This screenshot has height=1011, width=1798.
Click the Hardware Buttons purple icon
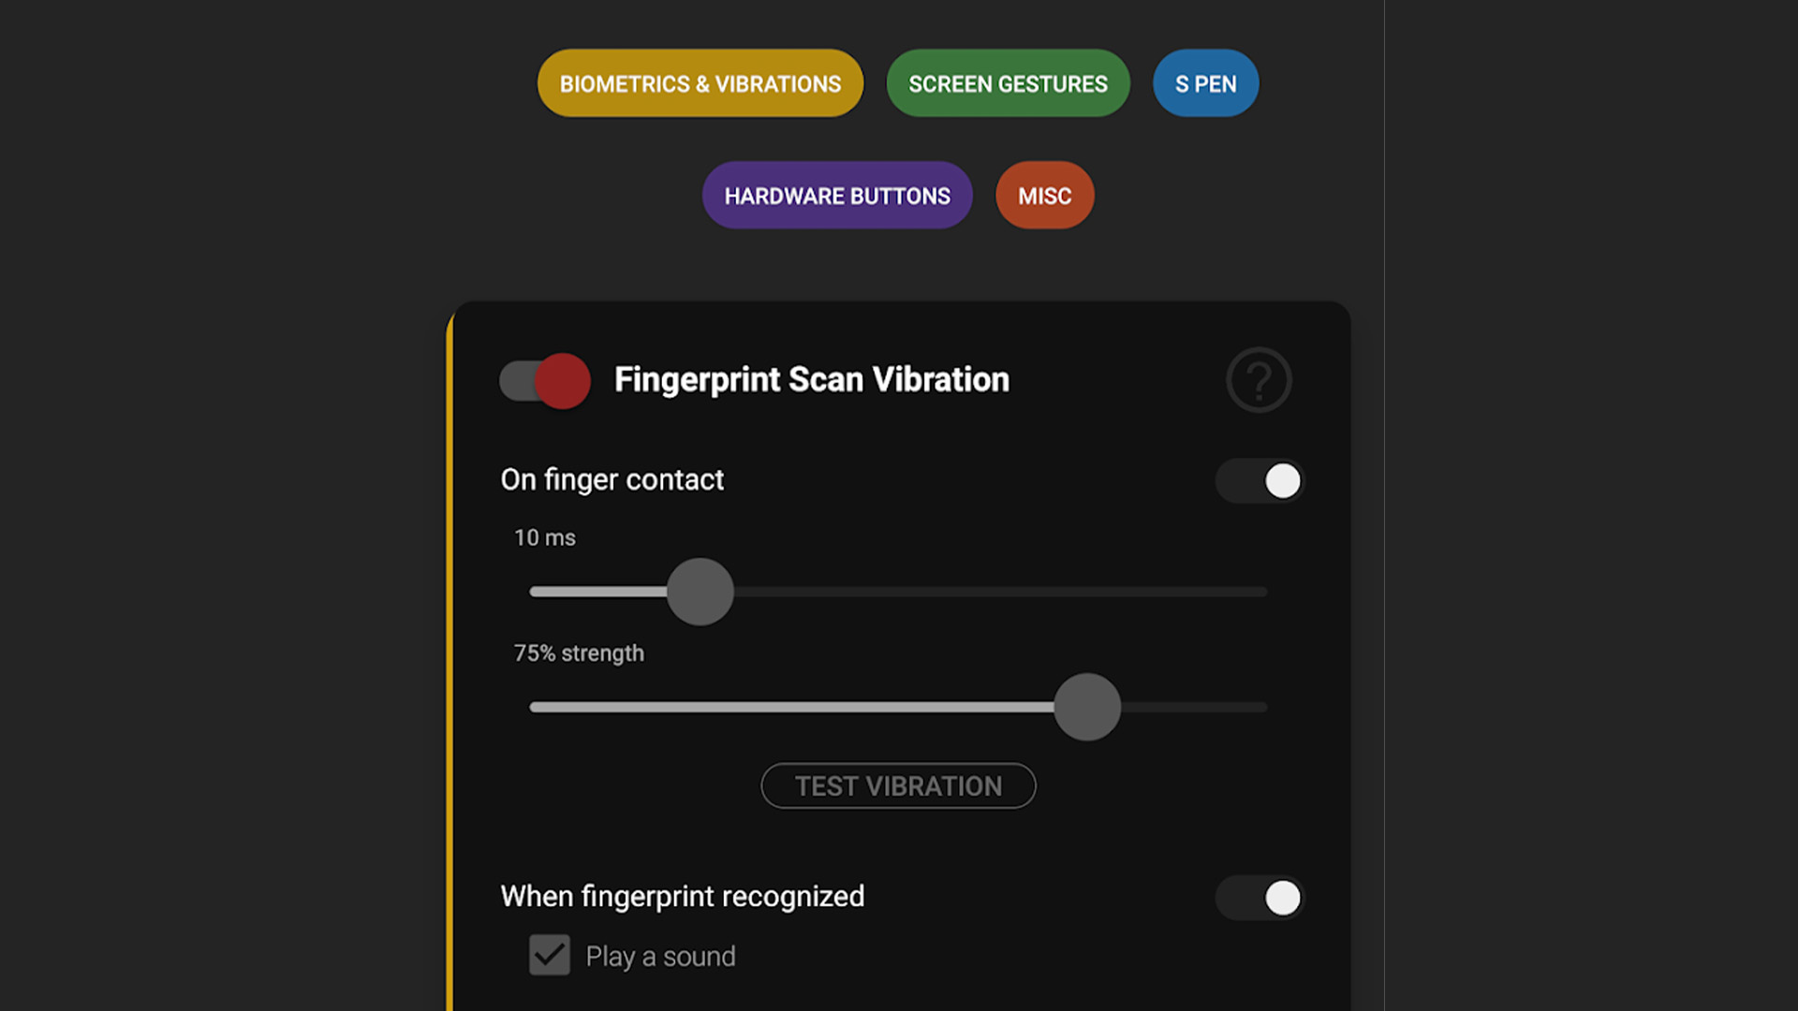[x=838, y=195]
